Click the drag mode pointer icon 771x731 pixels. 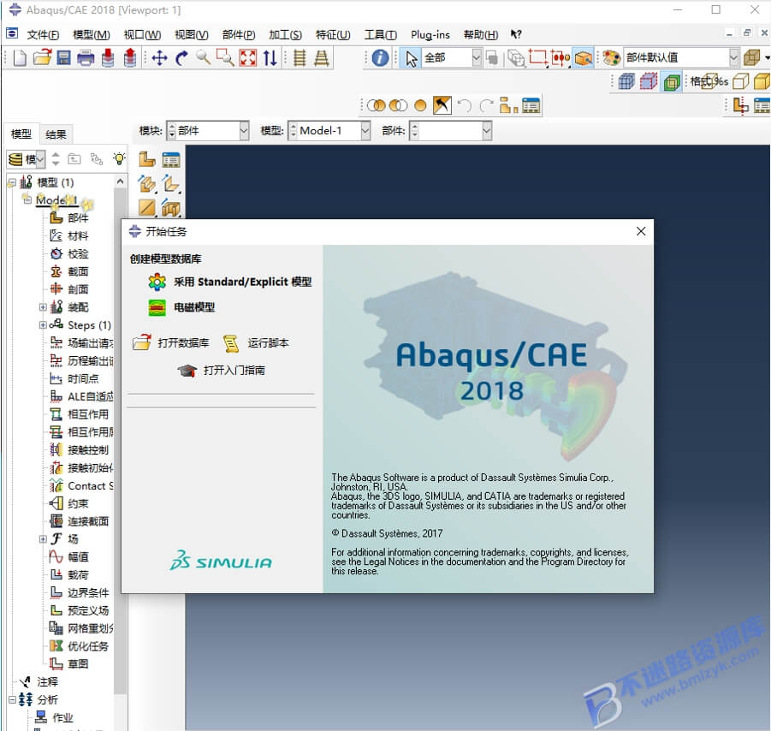(442, 105)
